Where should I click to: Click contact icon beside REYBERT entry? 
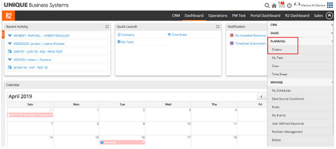click(10, 36)
